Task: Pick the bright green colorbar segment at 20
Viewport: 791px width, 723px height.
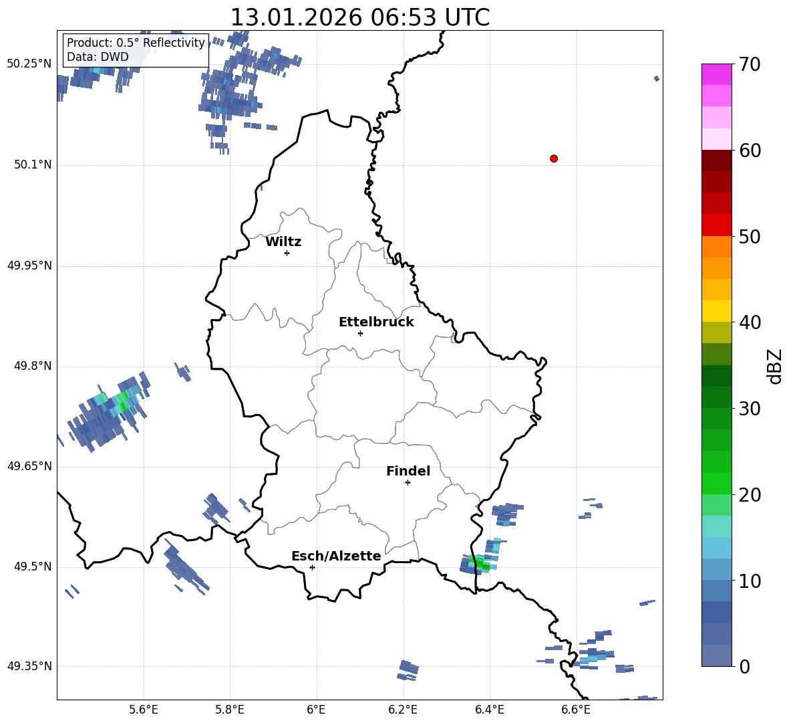Action: (x=716, y=483)
